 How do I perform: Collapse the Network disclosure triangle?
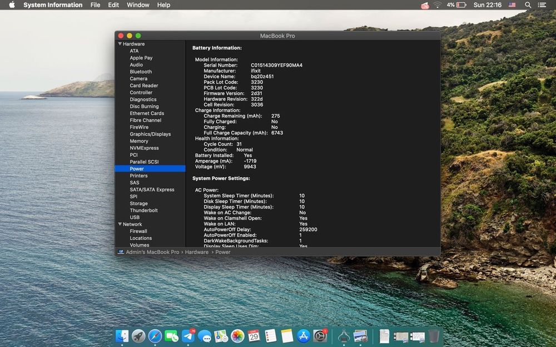pos(120,224)
